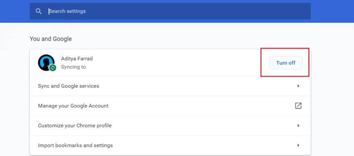Expand the Sync and Google services arrow

coord(298,86)
